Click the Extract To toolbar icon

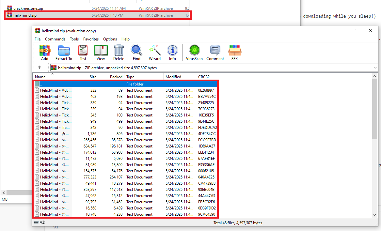click(x=64, y=53)
